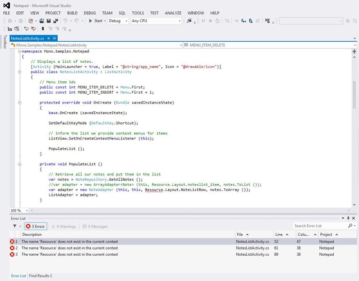This screenshot has width=359, height=281.
Task: Click the Visual Studio logo icon
Action: [7, 5]
